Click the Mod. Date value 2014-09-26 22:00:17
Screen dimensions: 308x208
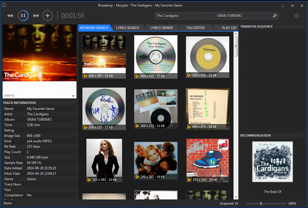point(42,174)
